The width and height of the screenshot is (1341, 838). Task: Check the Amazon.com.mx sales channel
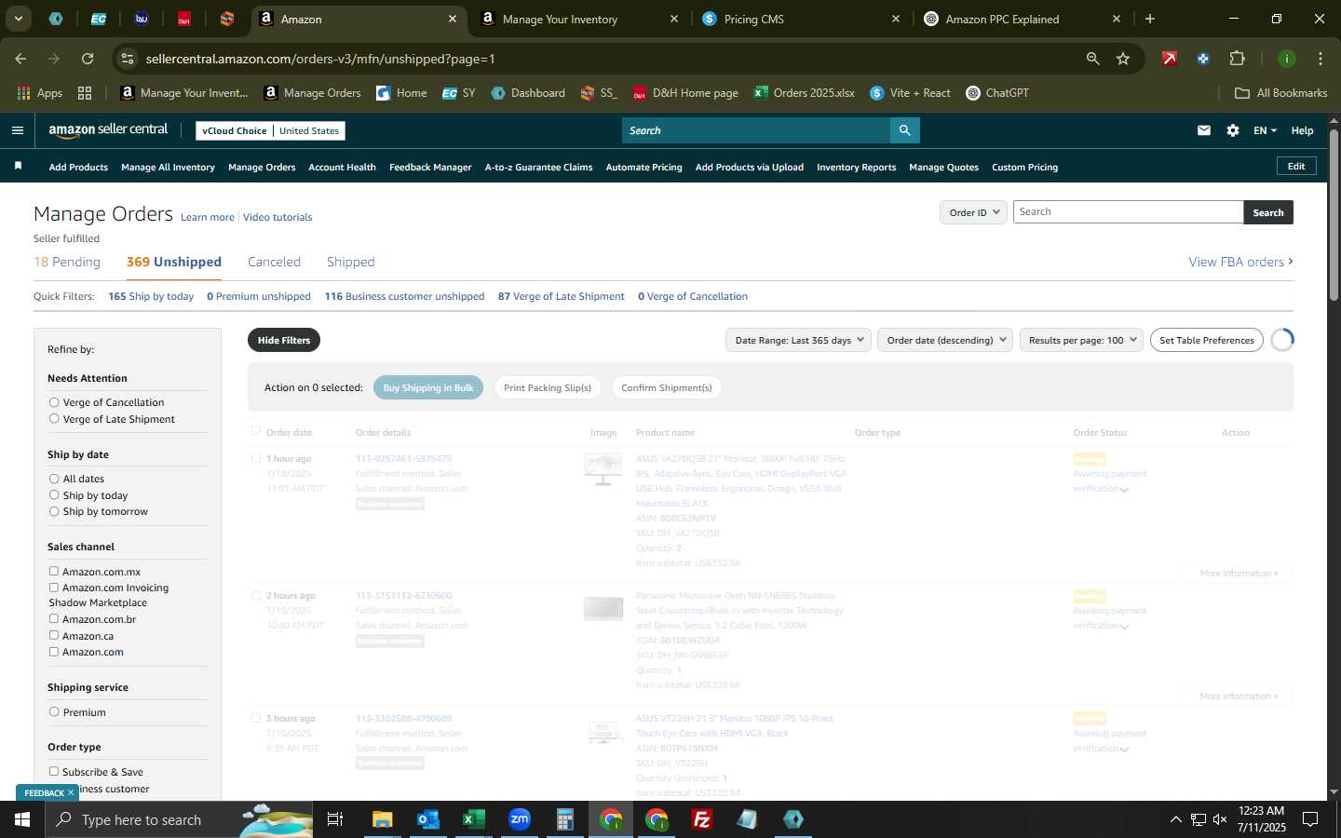[x=54, y=571]
